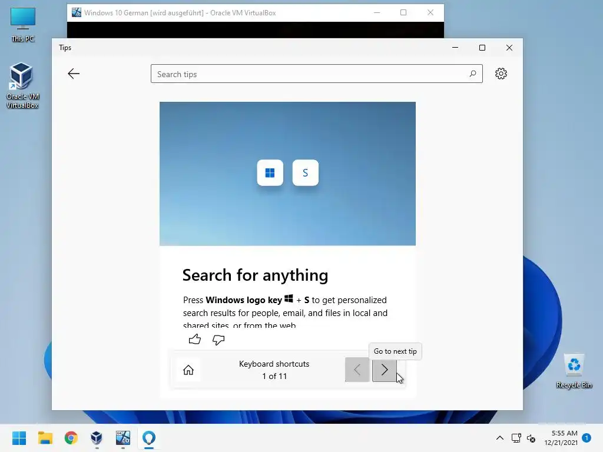
Task: Click the 'Keyboard shortcuts' collection label
Action: pos(274,364)
